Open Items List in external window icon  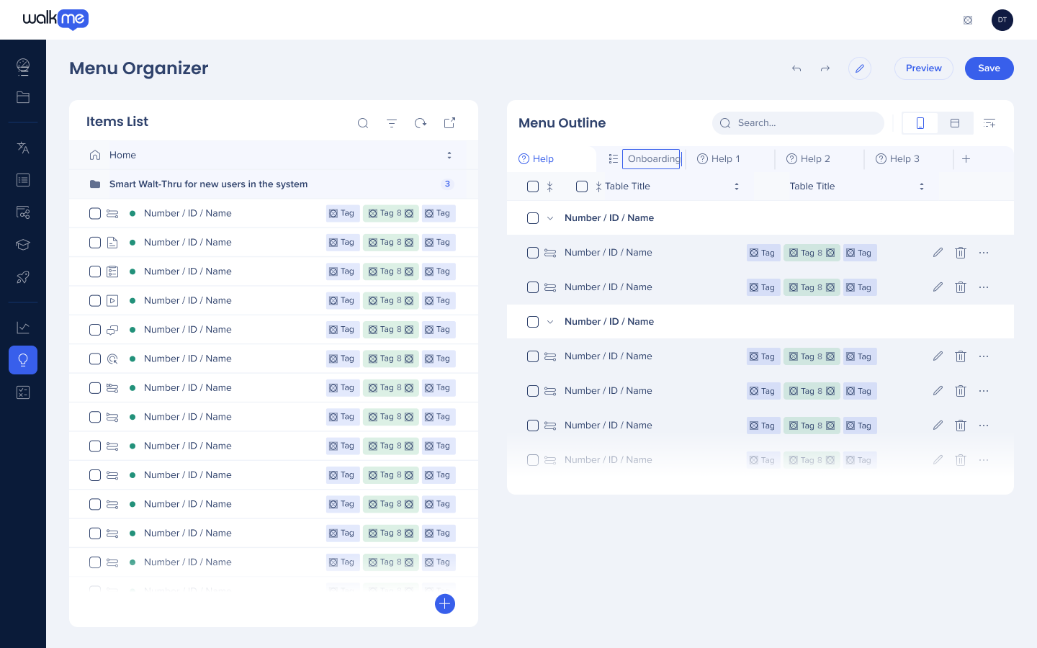(x=449, y=123)
